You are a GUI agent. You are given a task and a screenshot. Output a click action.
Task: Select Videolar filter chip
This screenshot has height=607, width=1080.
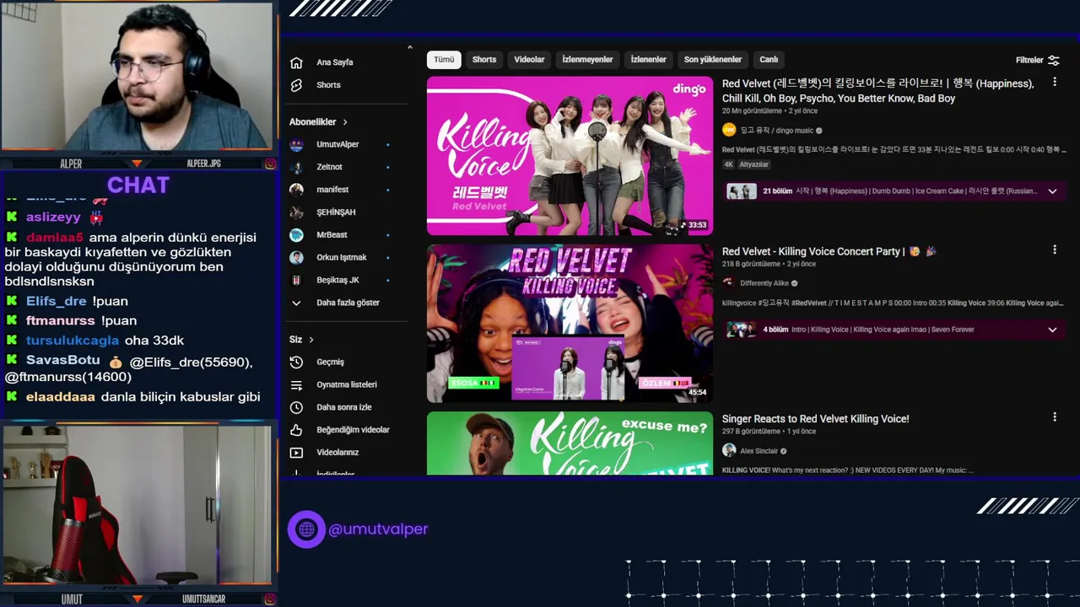click(x=529, y=60)
